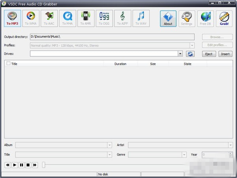Go to previous track button
Screen dimensions: 237x178
(8, 165)
